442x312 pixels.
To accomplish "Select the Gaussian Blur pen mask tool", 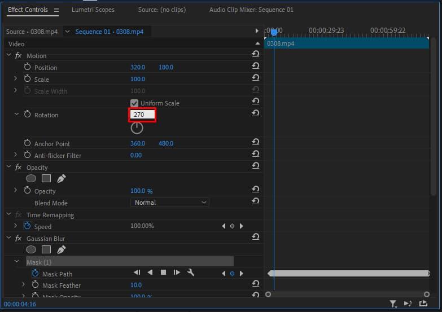I will (61, 249).
